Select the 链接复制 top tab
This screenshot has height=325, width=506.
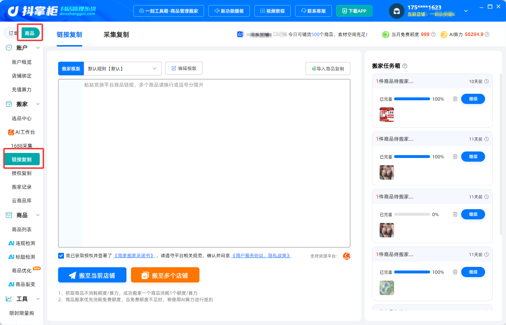click(69, 35)
